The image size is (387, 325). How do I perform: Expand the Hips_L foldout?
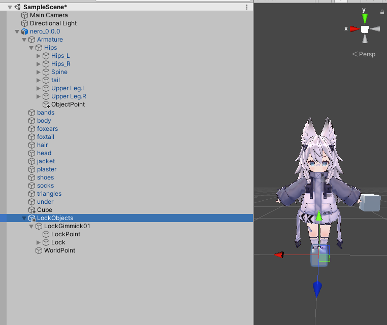[x=39, y=56]
